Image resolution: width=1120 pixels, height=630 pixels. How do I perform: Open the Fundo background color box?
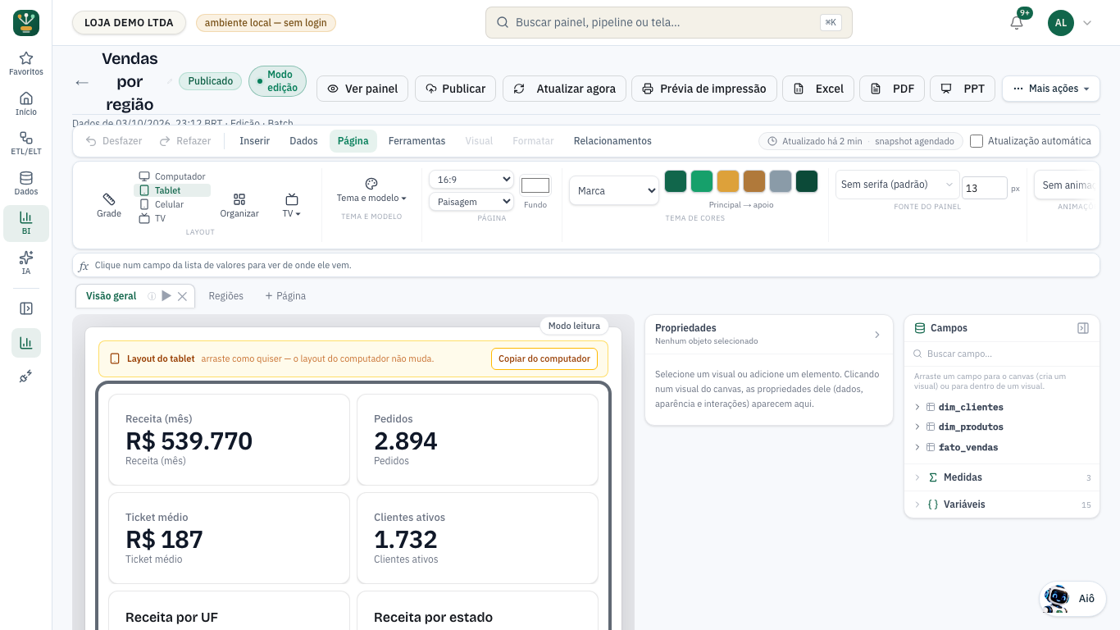535,185
